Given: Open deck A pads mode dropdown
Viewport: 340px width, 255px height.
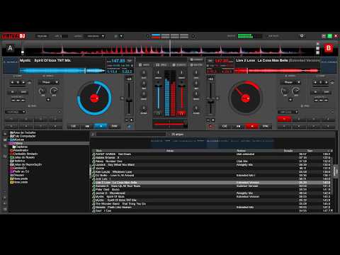Looking at the screenshot, I should tap(16, 112).
